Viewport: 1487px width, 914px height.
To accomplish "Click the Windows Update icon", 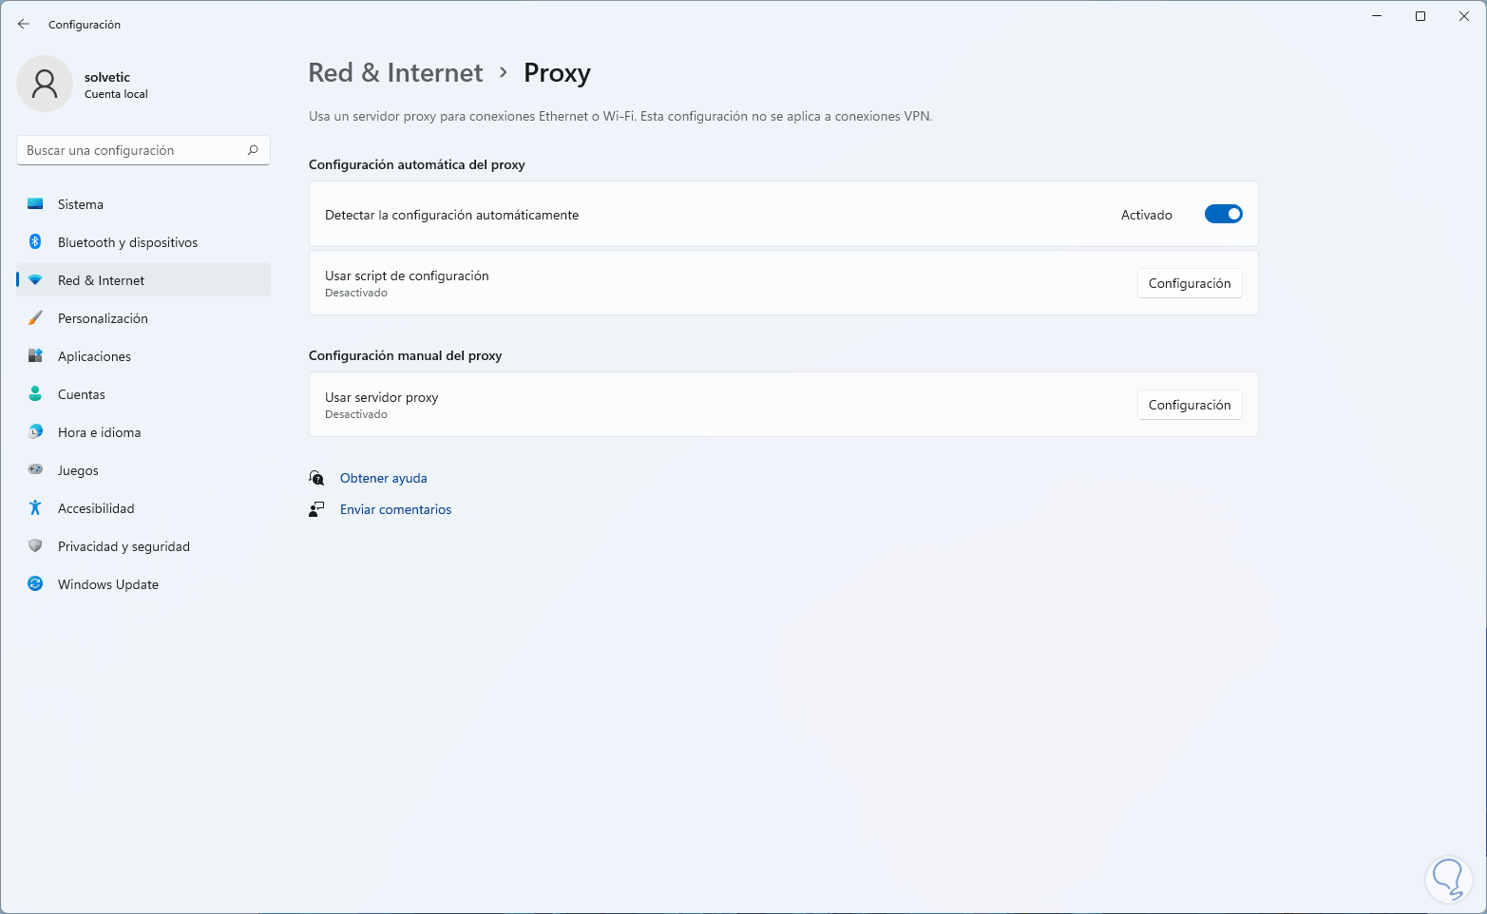I will pos(35,584).
